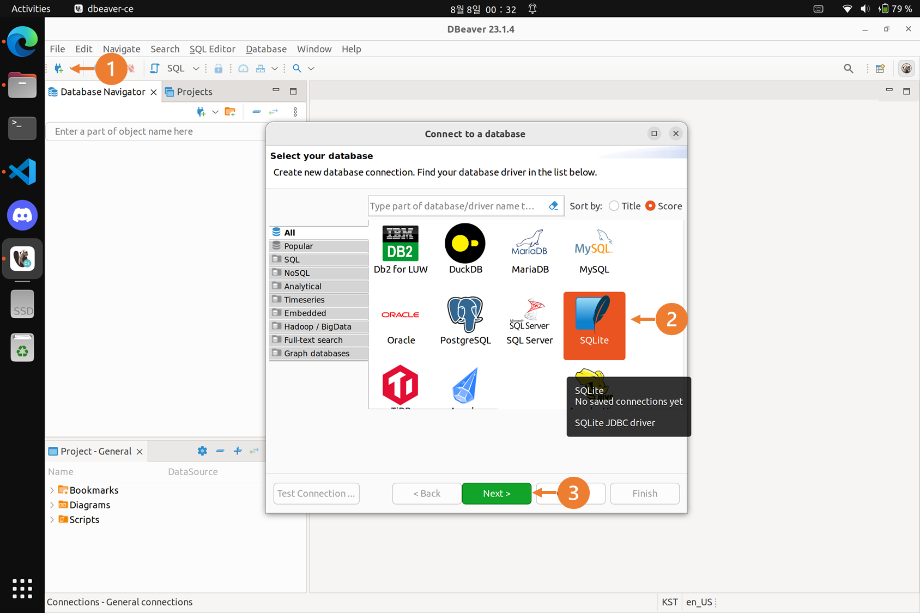Click the New Database Connection plug icon
Viewport: 920px width, 613px height.
59,68
